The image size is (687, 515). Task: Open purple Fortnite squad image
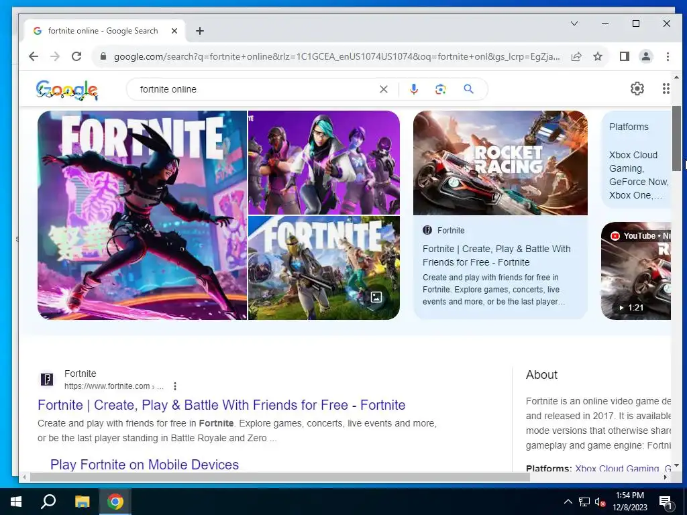tap(324, 162)
